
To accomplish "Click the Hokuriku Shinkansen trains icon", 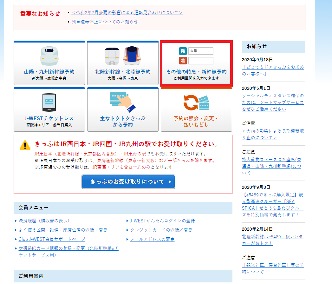I will [123, 56].
